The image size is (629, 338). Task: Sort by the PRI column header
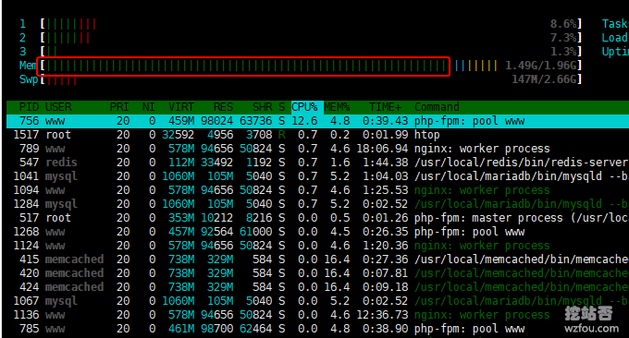tap(119, 107)
